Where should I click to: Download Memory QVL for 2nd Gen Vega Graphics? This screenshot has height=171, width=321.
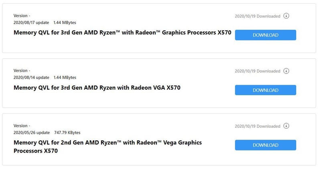265,145
